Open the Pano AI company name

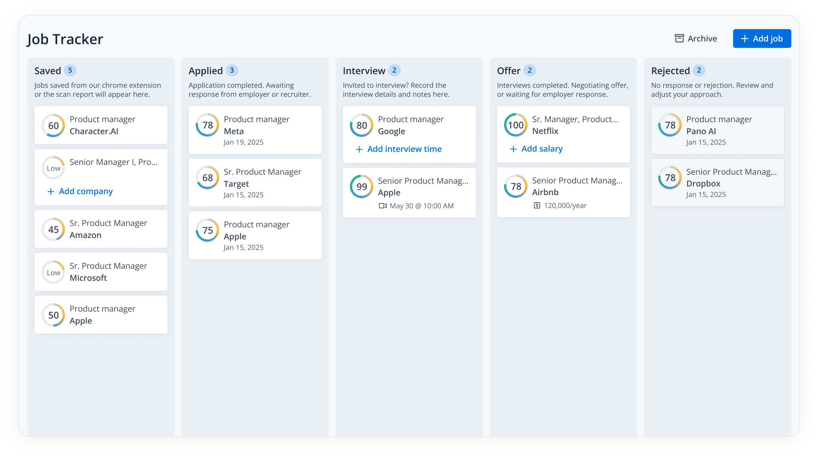coord(701,131)
